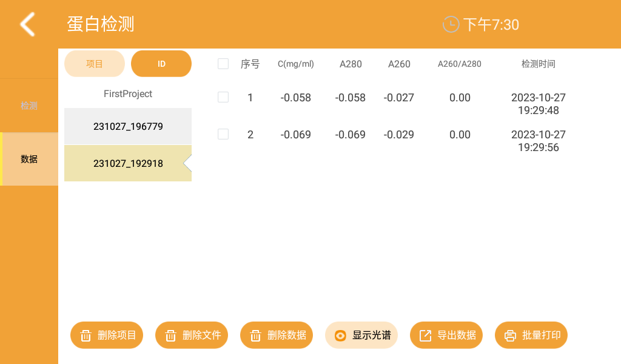Image resolution: width=621 pixels, height=364 pixels.
Task: Click the trash icon on 删除数据 button
Action: pos(256,335)
